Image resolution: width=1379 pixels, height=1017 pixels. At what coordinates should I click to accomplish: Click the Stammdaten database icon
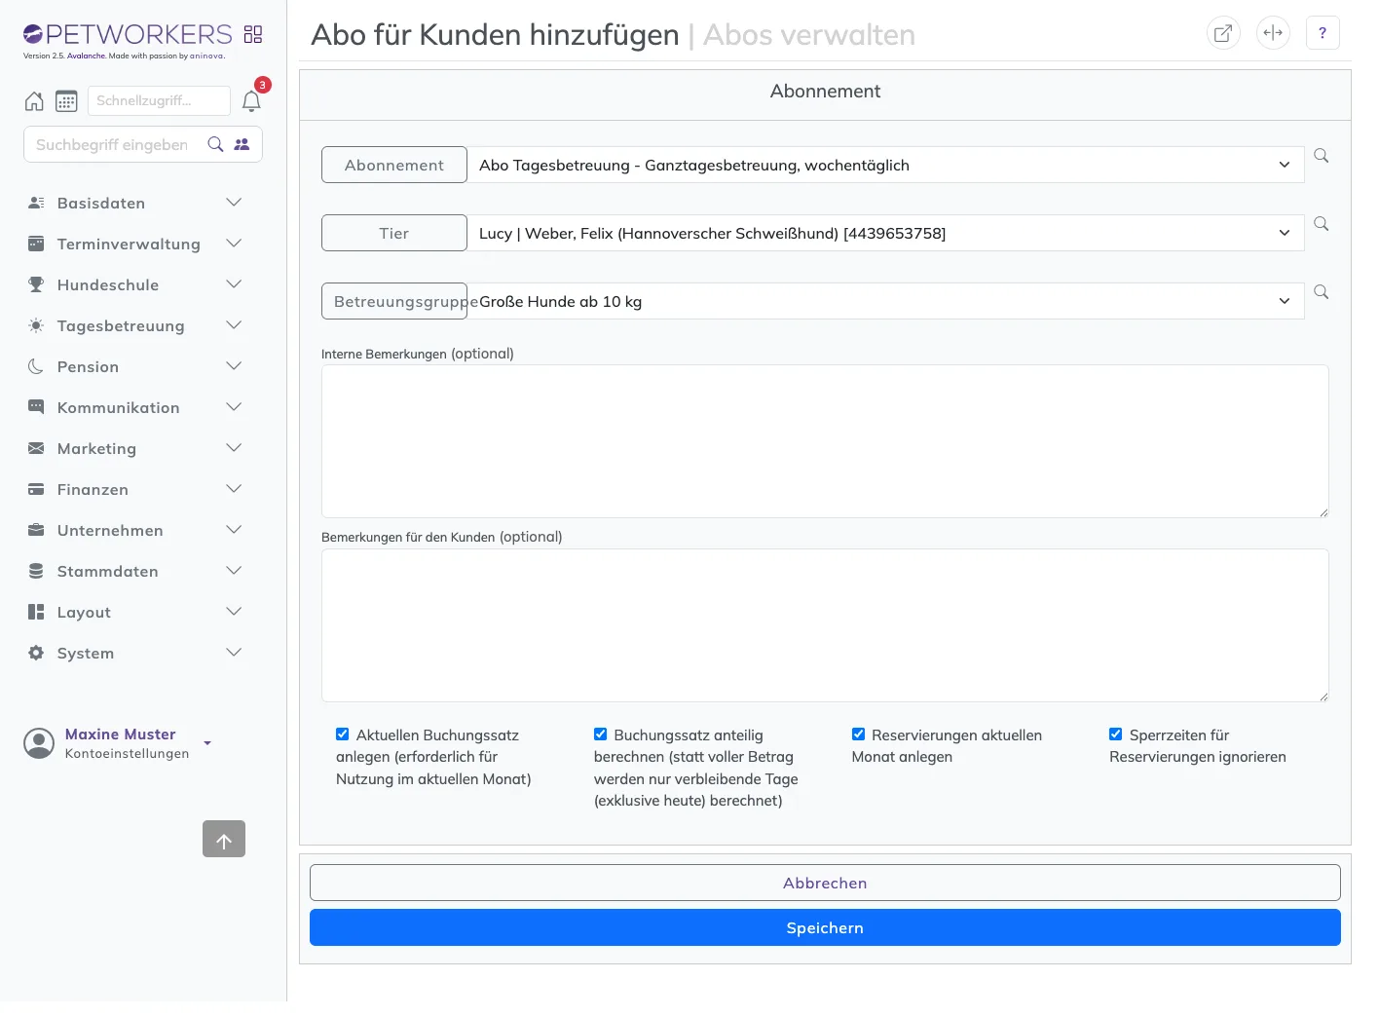point(36,571)
